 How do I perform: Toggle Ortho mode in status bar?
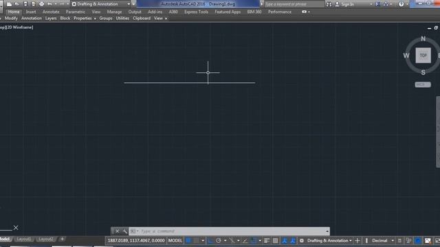210,241
